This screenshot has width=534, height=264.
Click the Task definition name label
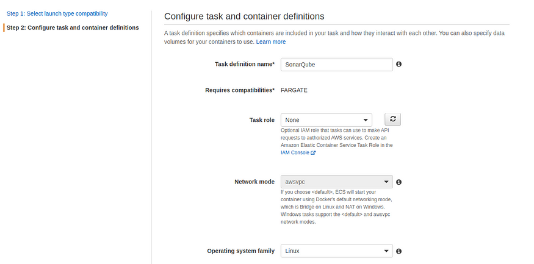click(x=244, y=64)
